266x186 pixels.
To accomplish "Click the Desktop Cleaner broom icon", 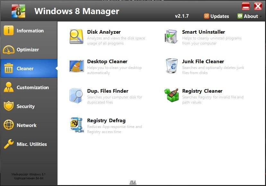I will click(76, 66).
